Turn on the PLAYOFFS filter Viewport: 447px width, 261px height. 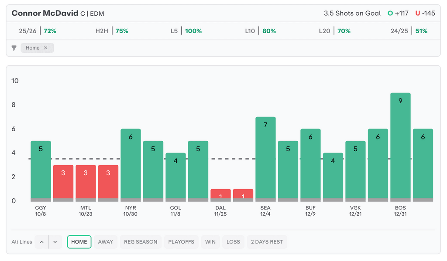coord(181,242)
